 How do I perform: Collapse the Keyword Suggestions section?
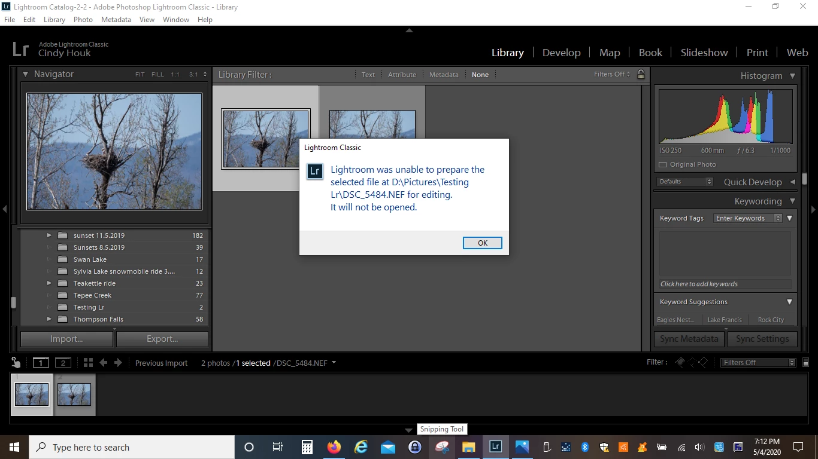789,302
